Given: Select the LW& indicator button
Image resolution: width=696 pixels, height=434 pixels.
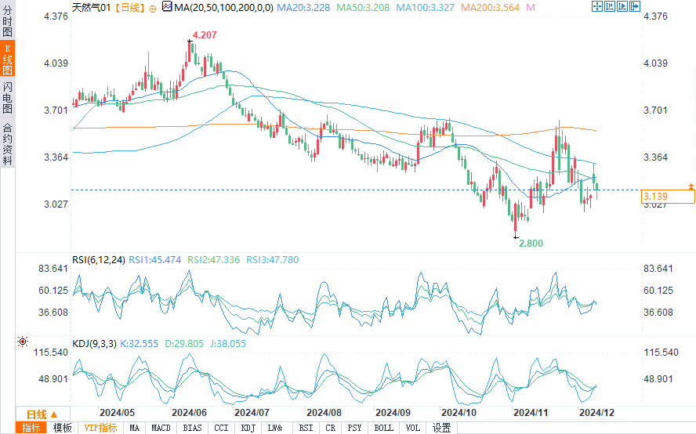Looking at the screenshot, I should (x=275, y=428).
